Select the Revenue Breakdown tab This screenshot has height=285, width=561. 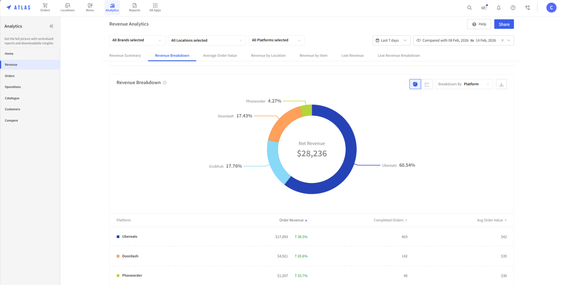(x=172, y=55)
